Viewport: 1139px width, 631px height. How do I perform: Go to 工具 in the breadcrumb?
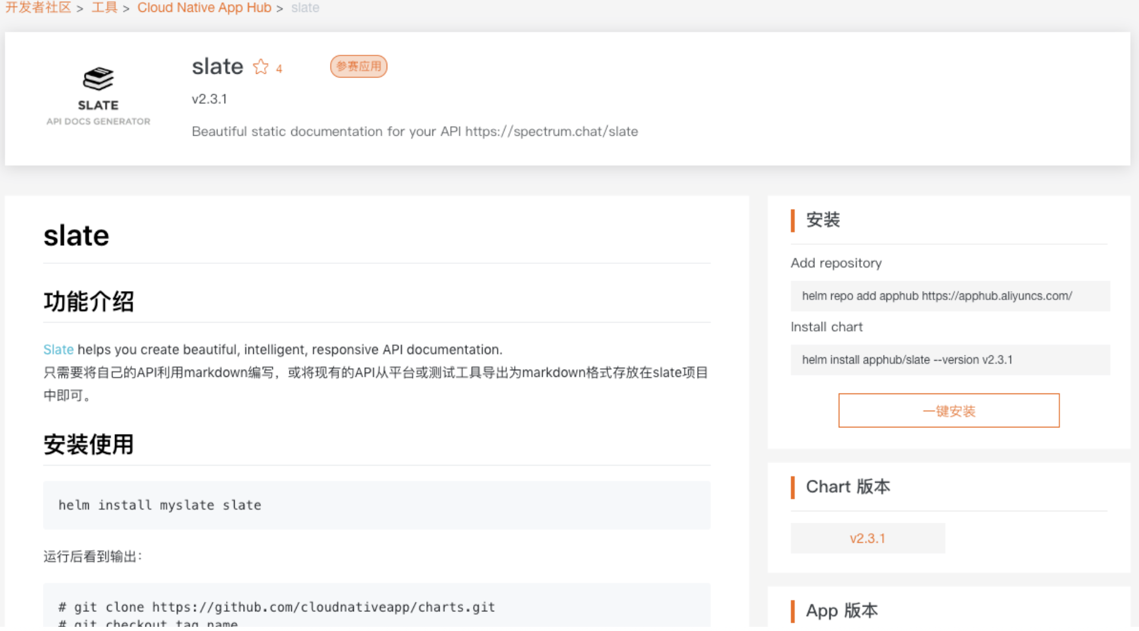(104, 8)
